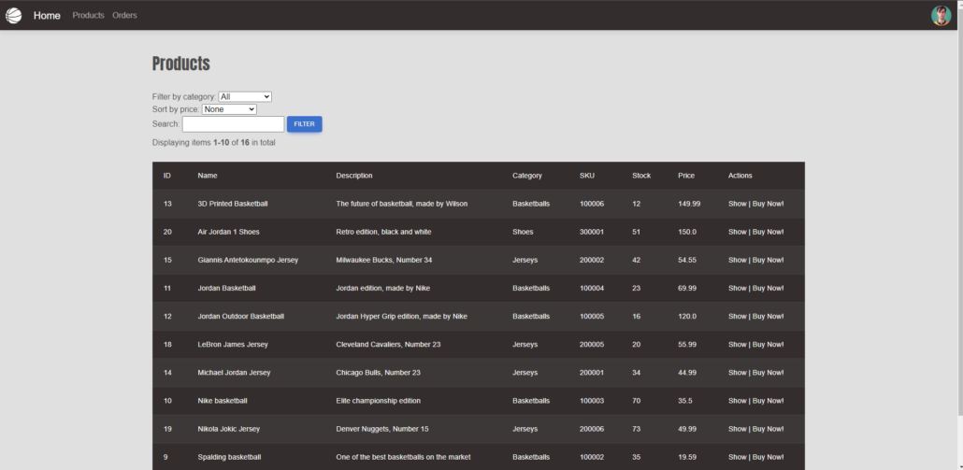The image size is (963, 470).
Task: Open the Products navigation link
Action: (x=89, y=15)
